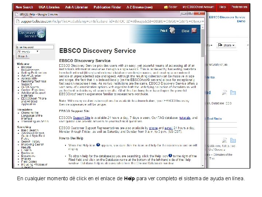262x197 pixels.
Task: Open Browser Requirements help topic
Action: (x=30, y=69)
